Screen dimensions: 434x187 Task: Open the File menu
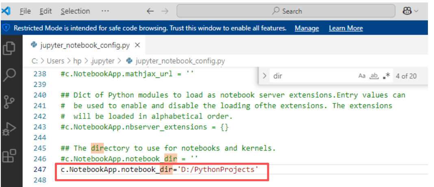[x=25, y=11]
